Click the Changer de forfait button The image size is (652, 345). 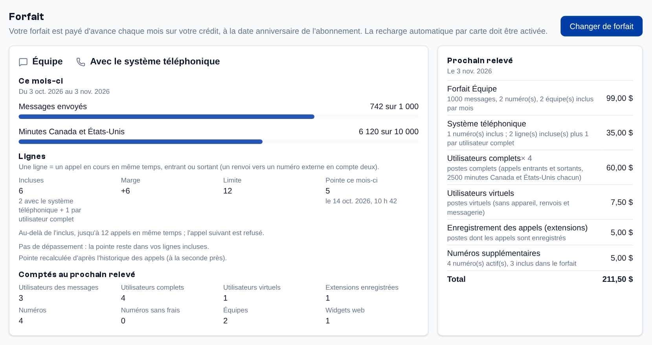[x=601, y=26]
